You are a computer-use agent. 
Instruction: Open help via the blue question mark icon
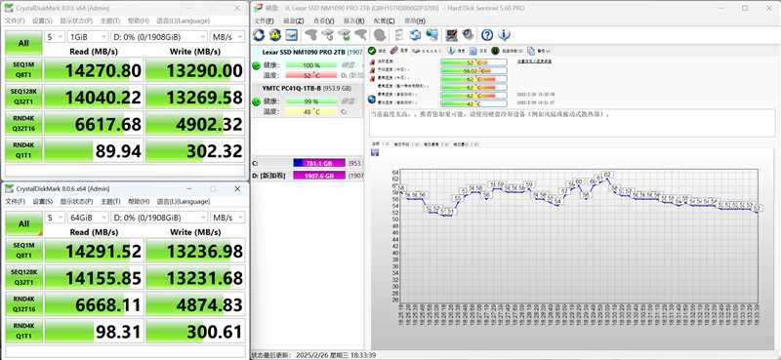click(487, 35)
